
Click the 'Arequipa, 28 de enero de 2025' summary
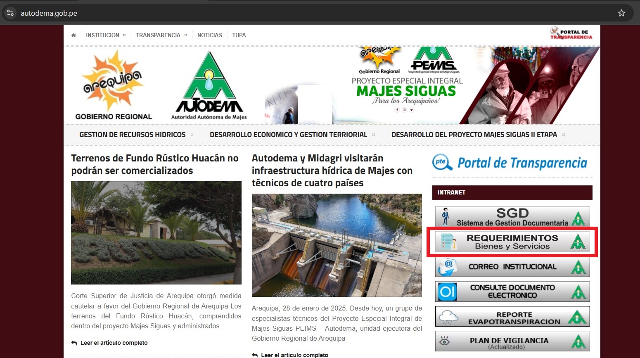click(337, 323)
